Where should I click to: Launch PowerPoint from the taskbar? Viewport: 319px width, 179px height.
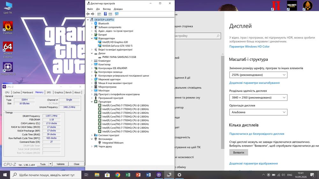tap(138, 175)
